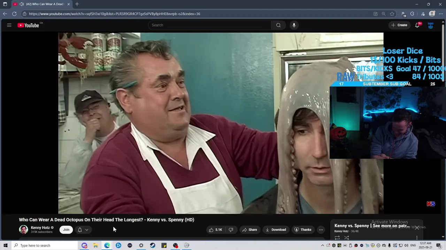Share the Kenny vs. Spenny video
446x250 pixels.
[249, 230]
